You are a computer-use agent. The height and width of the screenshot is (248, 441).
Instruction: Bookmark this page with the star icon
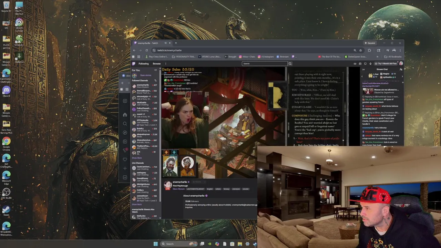[360, 50]
